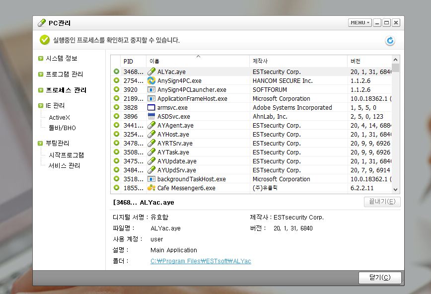The height and width of the screenshot is (294, 431).
Task: Click the refresh process list icon
Action: 390,41
